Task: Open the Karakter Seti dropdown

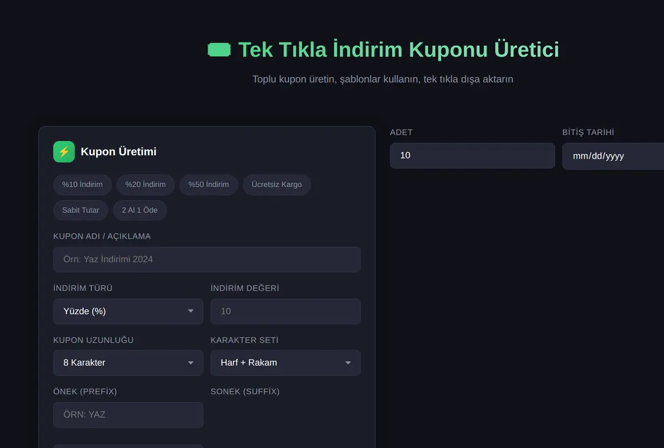Action: [286, 363]
